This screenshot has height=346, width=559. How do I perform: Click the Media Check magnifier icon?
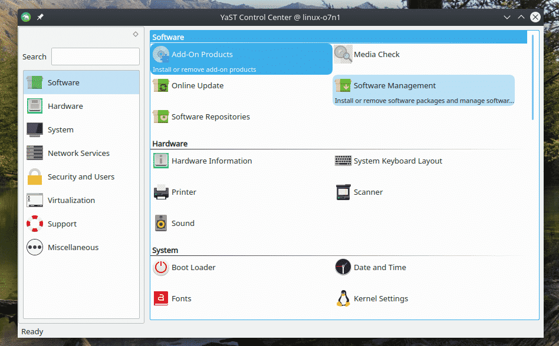point(343,54)
